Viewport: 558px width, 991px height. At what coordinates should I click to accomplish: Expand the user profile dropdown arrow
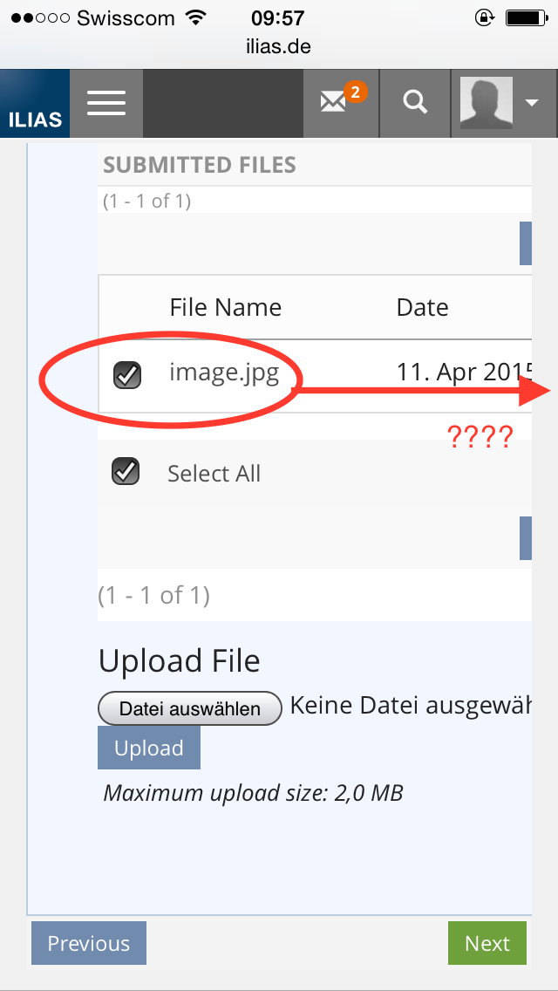pos(532,103)
